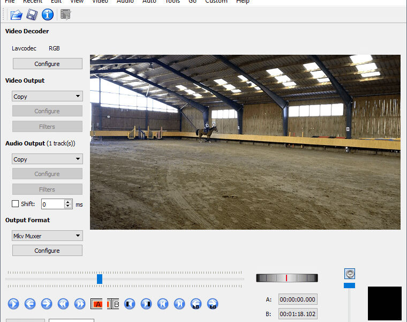Click Configure under Output Format
The height and width of the screenshot is (322, 407).
pyautogui.click(x=47, y=251)
